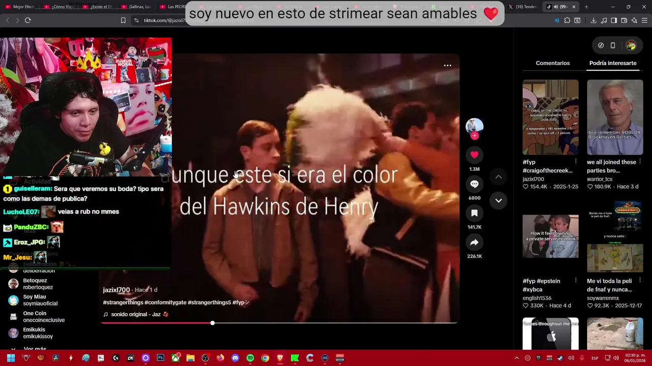Open the creator avatar beside the video
This screenshot has width=652, height=366.
click(474, 126)
